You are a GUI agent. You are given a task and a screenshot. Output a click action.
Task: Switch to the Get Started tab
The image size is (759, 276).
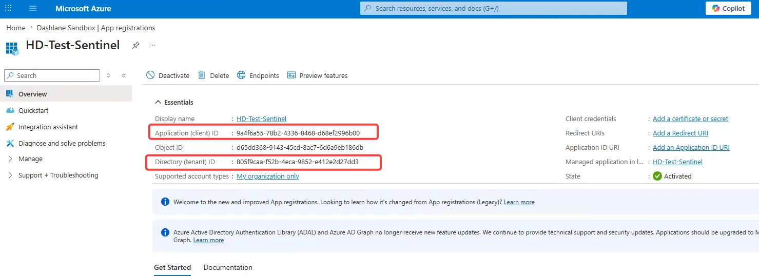click(x=172, y=267)
